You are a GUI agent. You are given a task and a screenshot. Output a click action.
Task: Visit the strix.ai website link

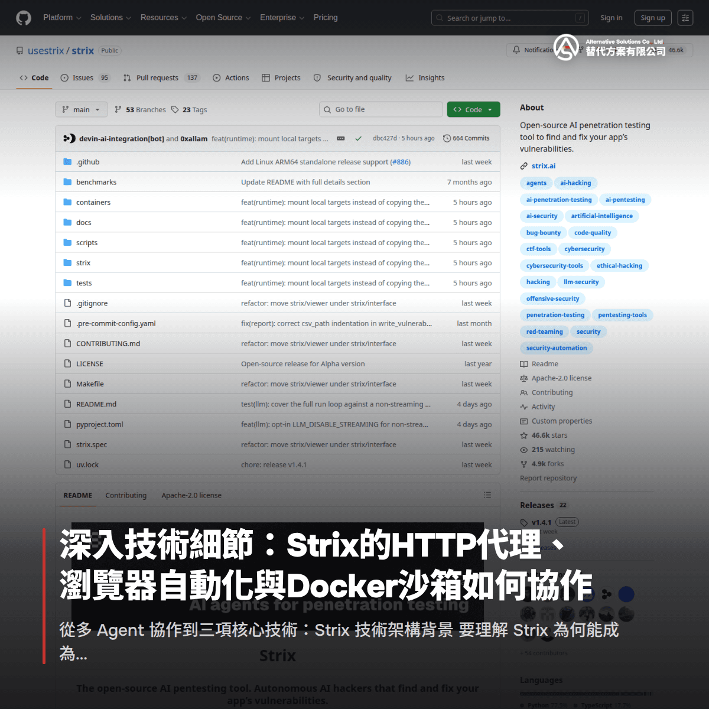tap(544, 166)
